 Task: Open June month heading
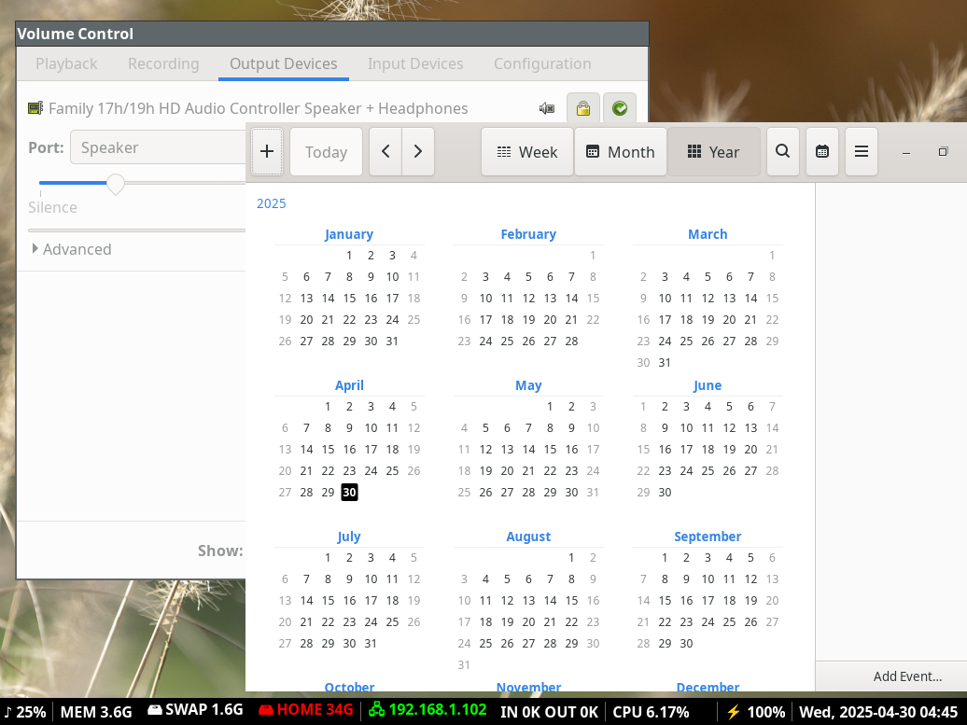point(708,385)
